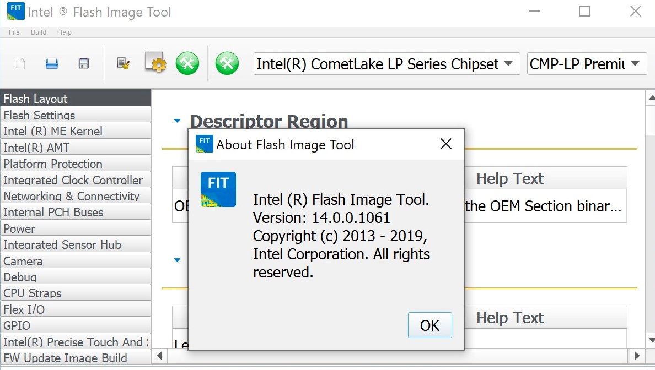655x370 pixels.
Task: Select the Intel(R) Precise Touch tab
Action: [x=75, y=341]
